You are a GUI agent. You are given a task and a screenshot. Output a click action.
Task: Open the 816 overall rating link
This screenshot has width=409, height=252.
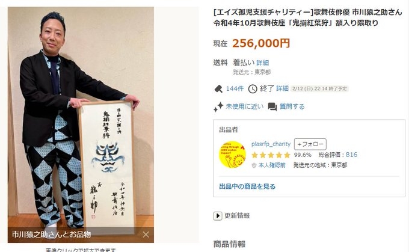click(351, 155)
